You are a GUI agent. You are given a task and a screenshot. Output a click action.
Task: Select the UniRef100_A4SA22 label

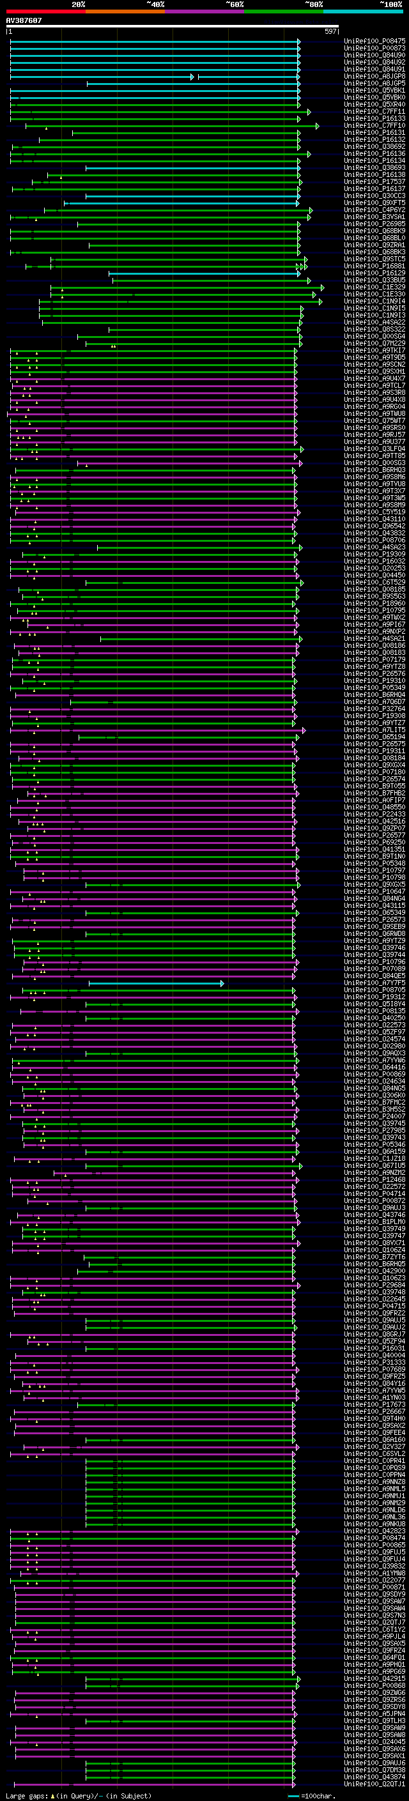[374, 322]
